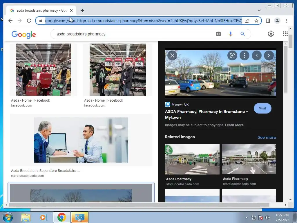Screen dimensions: 297x223
Task: Click the page vertical scrollbar thumb
Action: (290, 41)
